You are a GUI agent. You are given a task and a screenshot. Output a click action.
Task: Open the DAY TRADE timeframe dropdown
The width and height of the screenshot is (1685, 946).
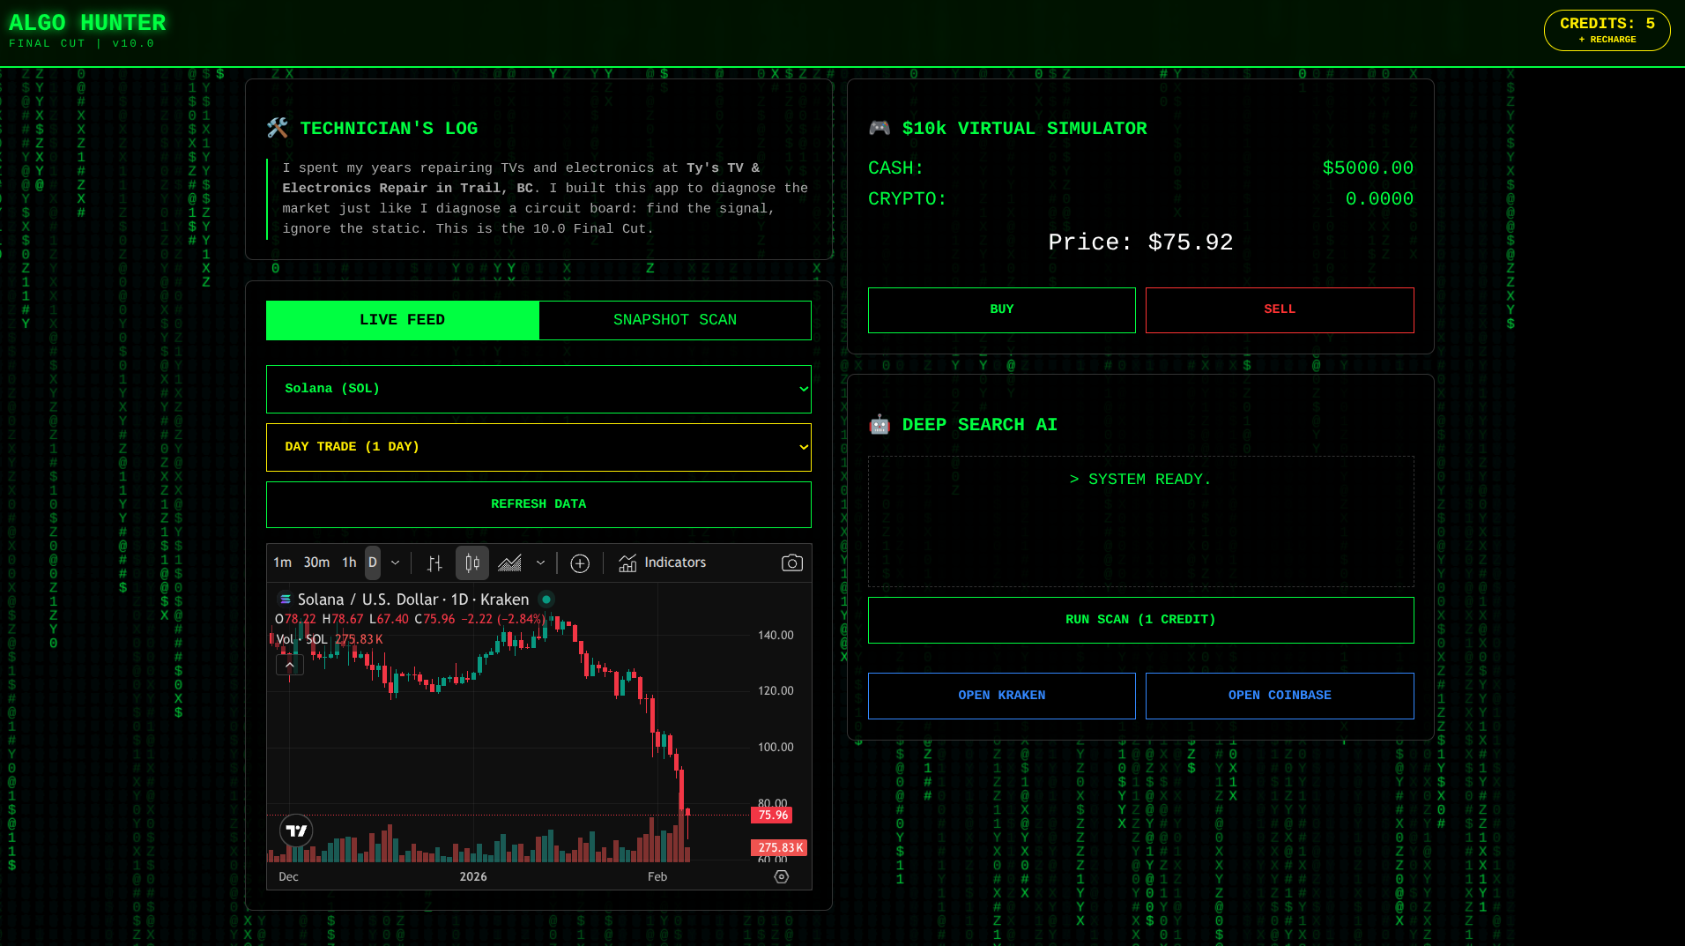(x=538, y=447)
